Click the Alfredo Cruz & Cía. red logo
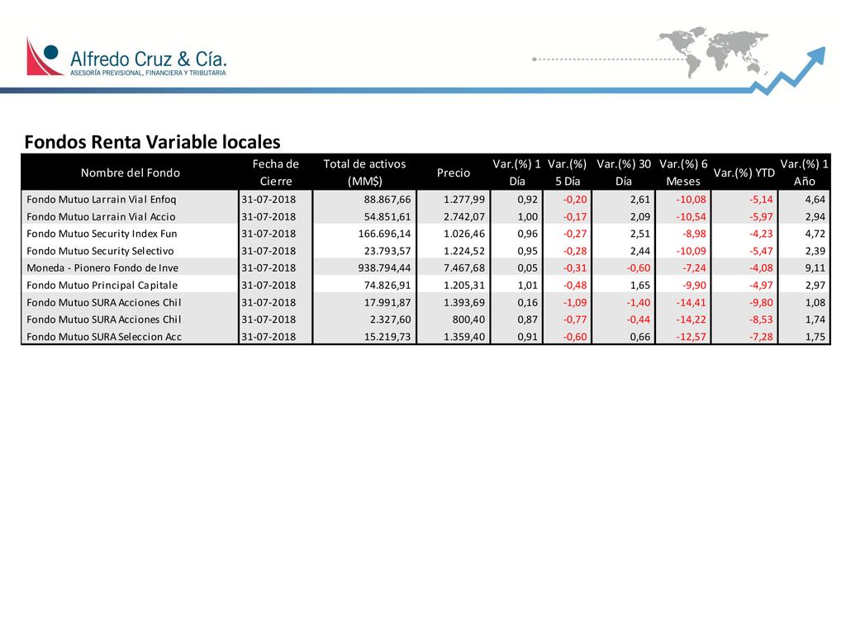This screenshot has height=634, width=846. tap(45, 56)
